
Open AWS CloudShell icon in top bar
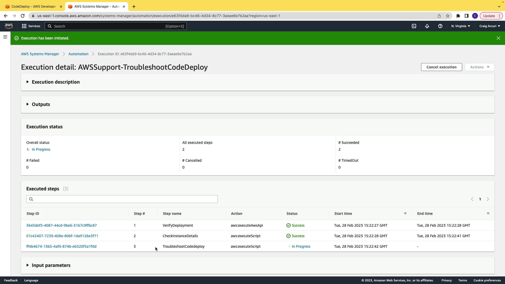pos(414,26)
